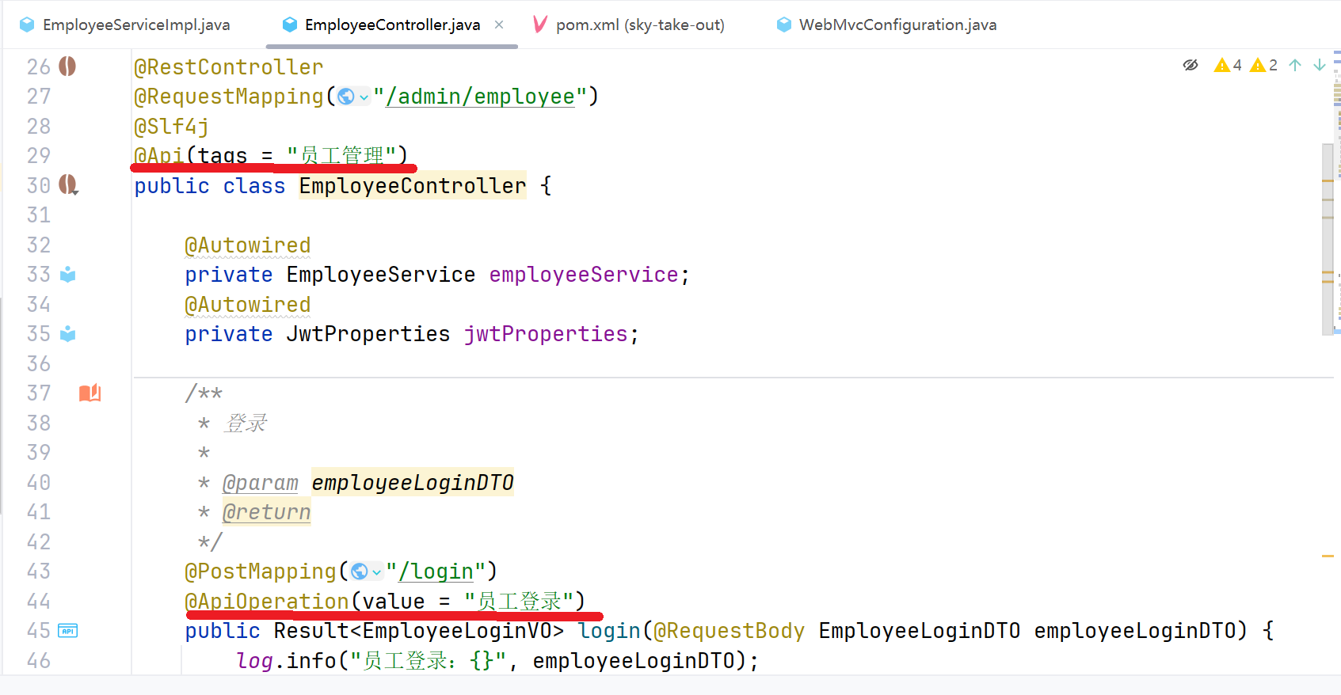Click the autowired dependency icon on line 33
This screenshot has height=695, width=1341.
tap(68, 275)
